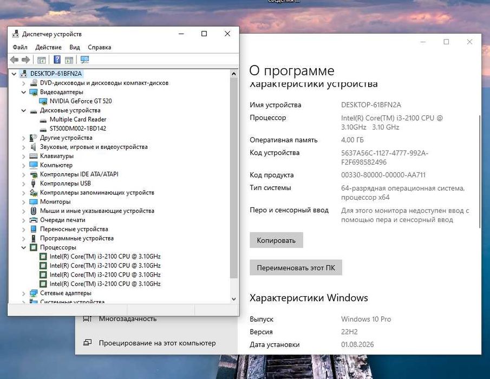Click the Звуковые устройства speaker icon
490x379 pixels.
click(x=34, y=147)
